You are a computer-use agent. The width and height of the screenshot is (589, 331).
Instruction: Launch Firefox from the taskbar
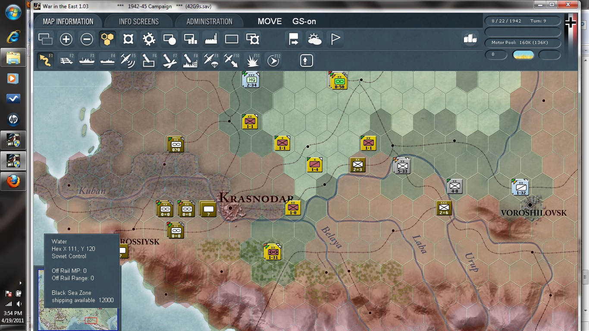tap(13, 181)
